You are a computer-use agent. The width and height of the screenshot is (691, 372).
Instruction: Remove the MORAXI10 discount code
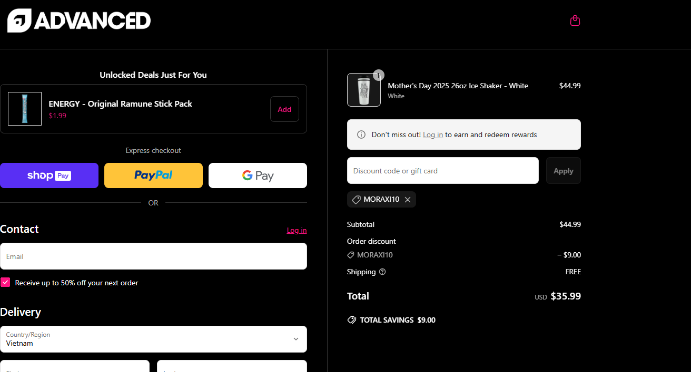[408, 200]
